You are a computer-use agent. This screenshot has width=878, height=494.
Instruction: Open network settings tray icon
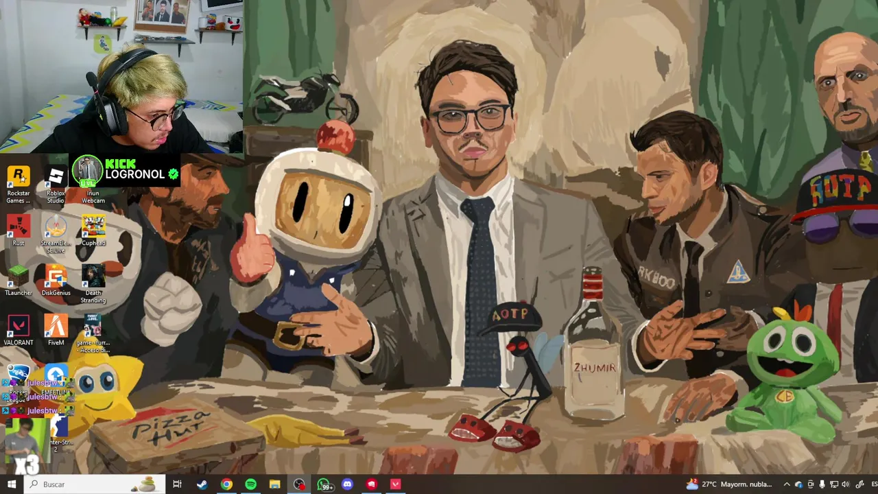(x=833, y=484)
